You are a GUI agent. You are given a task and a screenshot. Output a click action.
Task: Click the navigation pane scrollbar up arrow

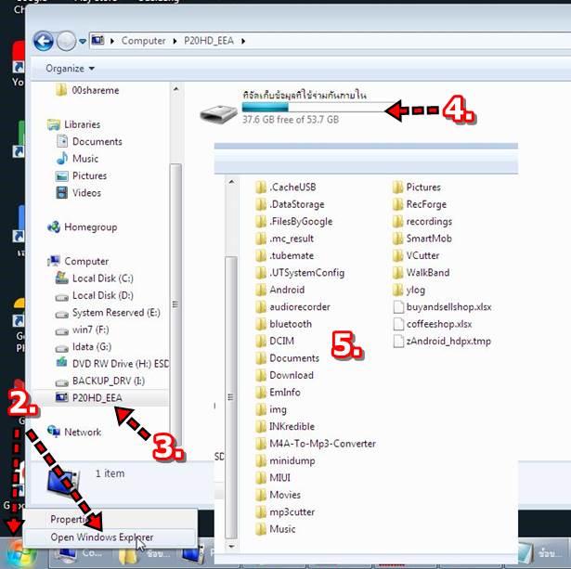click(x=175, y=89)
